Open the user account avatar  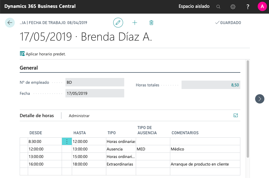click(x=262, y=6)
